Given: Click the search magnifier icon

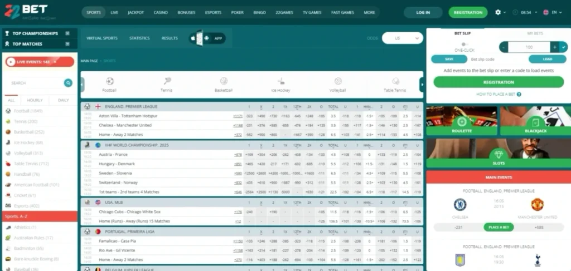Looking at the screenshot, I should [68, 83].
